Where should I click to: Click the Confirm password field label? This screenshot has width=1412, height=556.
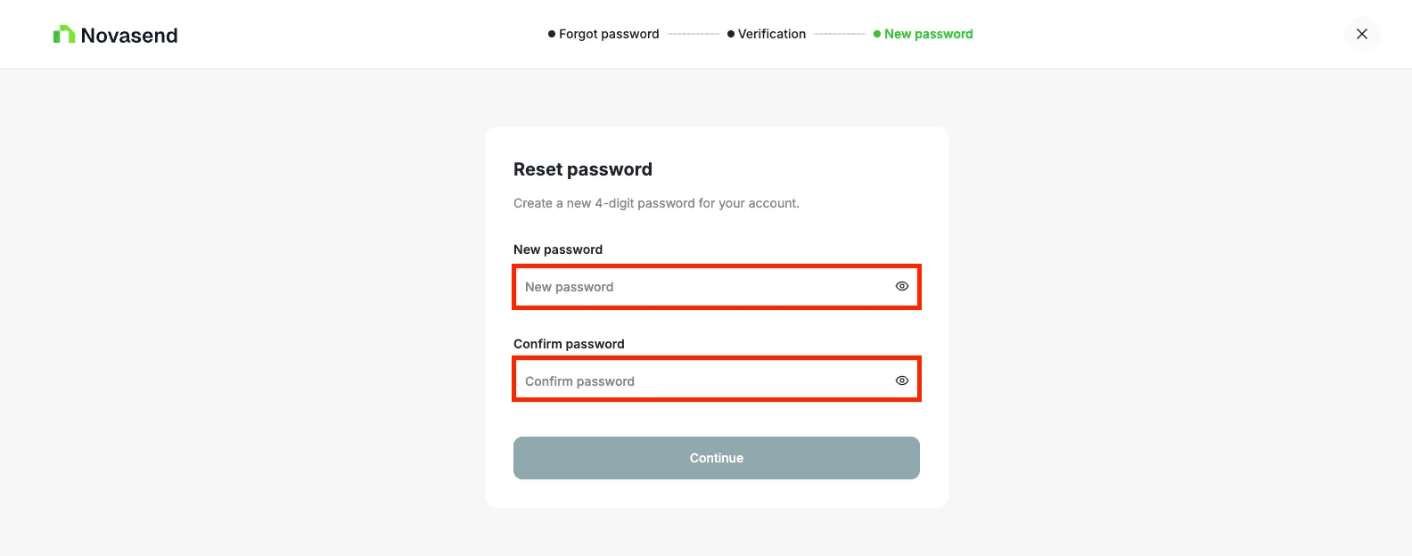569,344
